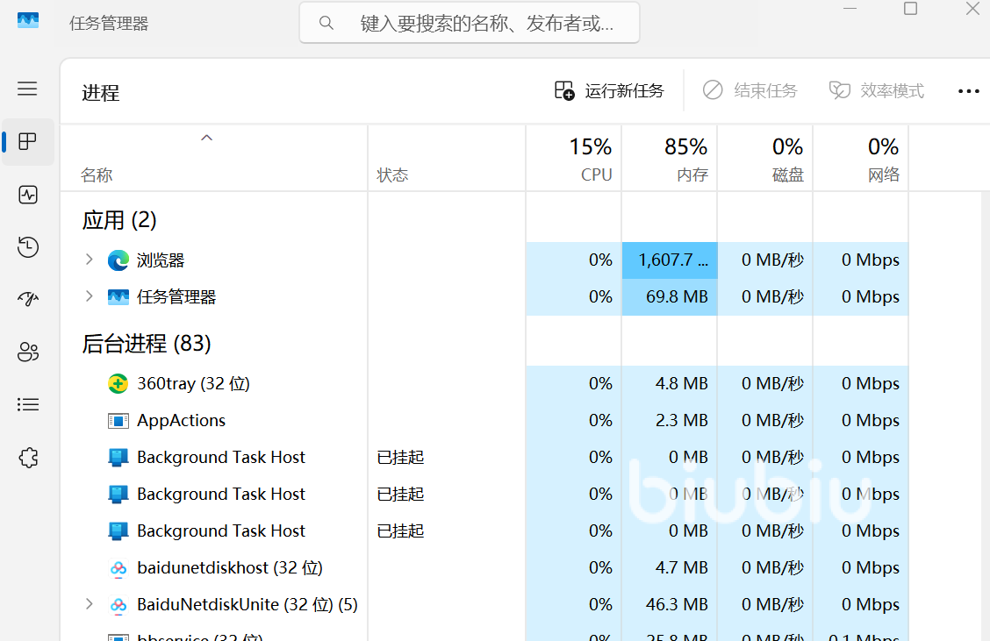
Task: Toggle 效率模式 for the process
Action: [877, 91]
